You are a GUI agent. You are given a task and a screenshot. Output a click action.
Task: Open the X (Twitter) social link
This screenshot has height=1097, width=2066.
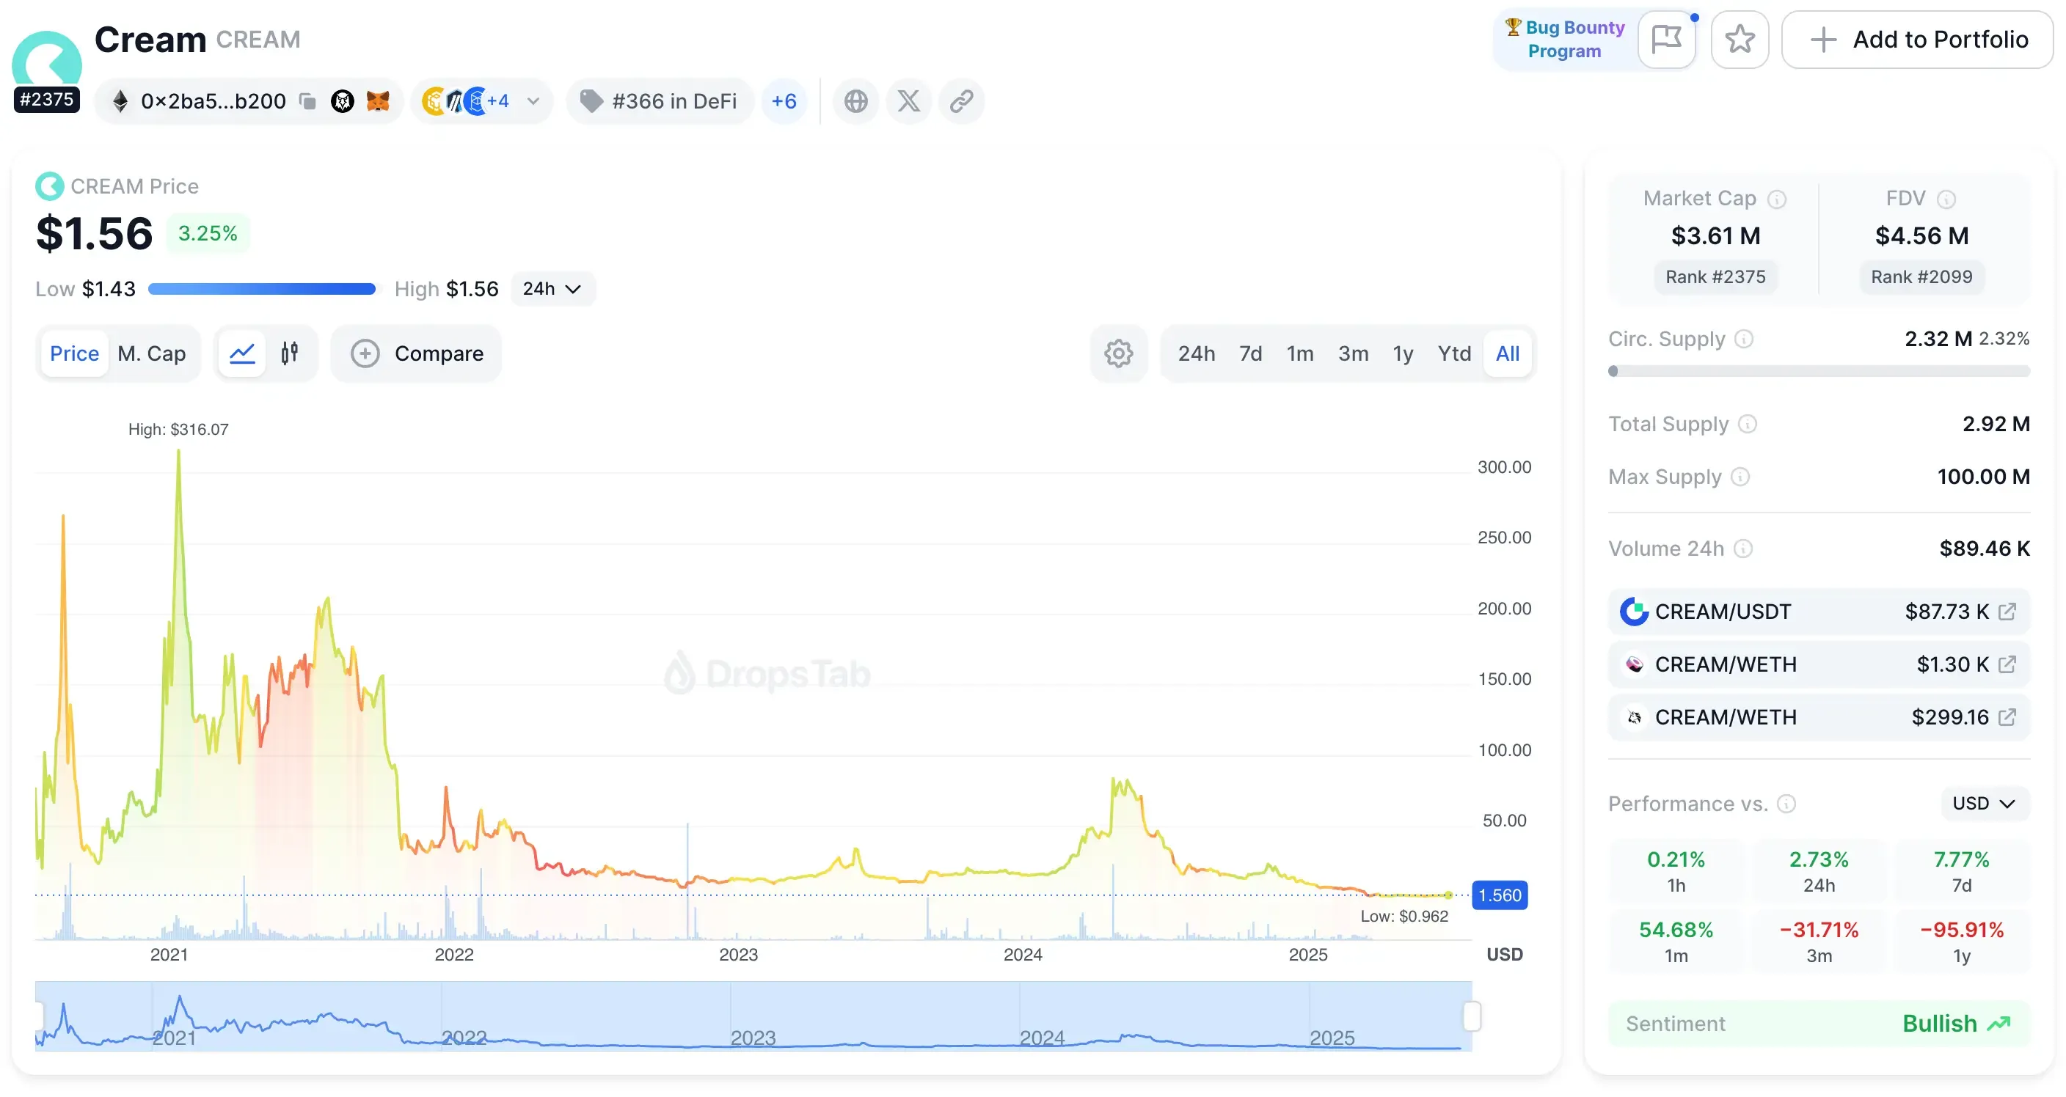coord(909,101)
